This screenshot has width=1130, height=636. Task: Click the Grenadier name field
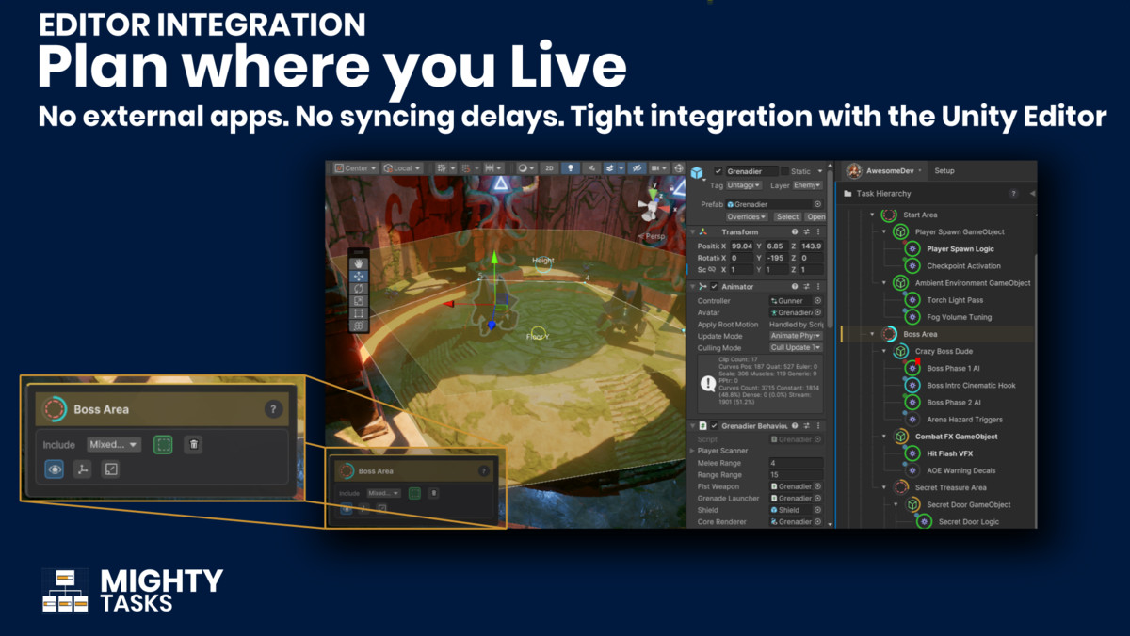[x=751, y=171]
